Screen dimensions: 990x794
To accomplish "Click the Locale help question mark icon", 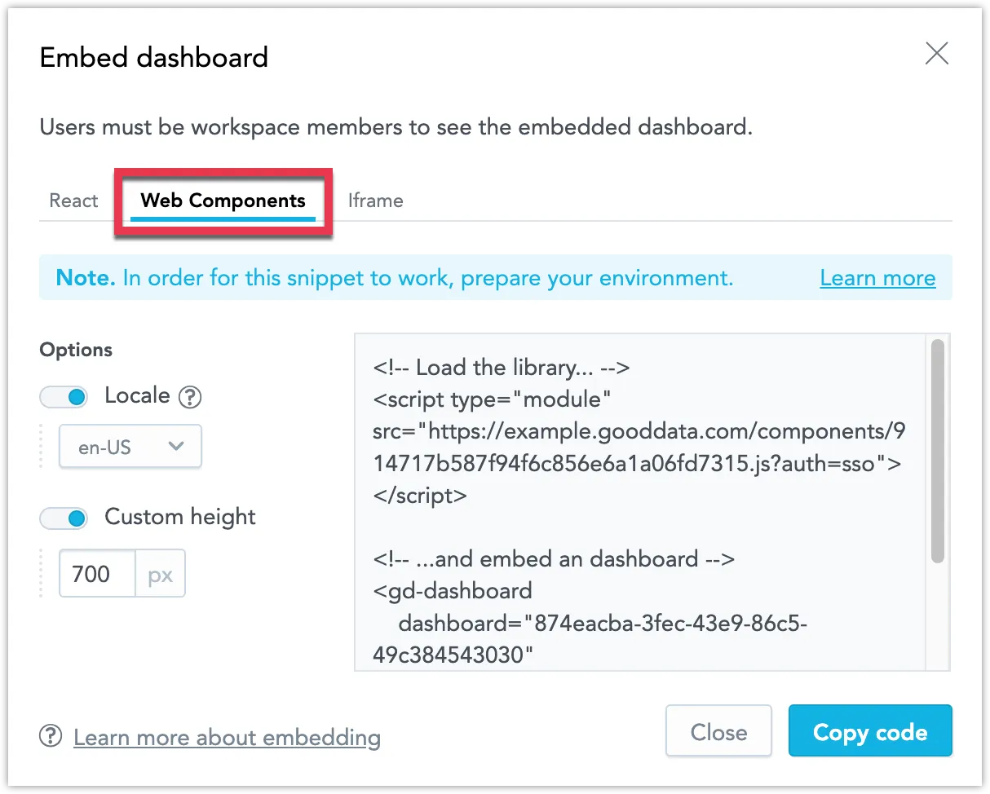I will tap(190, 397).
